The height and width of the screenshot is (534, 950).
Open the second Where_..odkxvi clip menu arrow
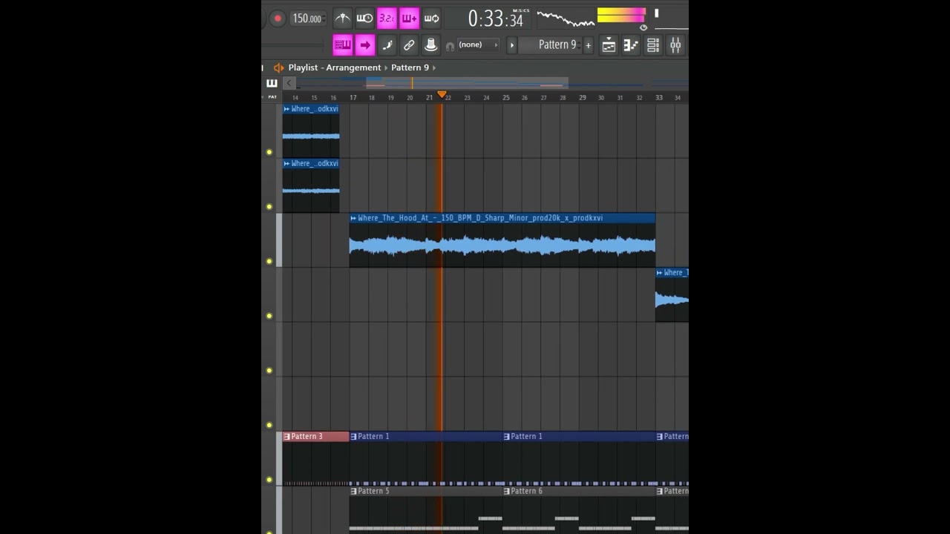point(286,164)
